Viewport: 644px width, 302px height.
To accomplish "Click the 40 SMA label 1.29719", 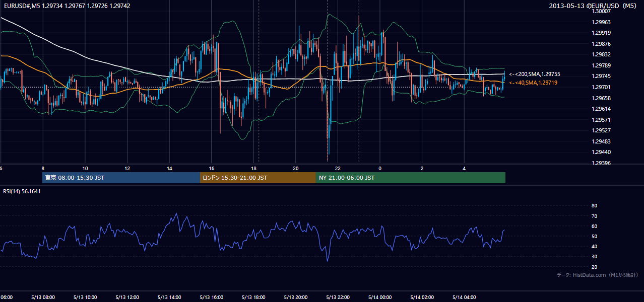I will click(x=533, y=83).
